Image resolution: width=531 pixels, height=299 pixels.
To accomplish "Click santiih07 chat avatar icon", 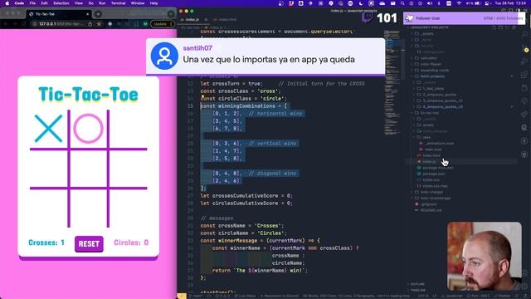I will [x=164, y=56].
